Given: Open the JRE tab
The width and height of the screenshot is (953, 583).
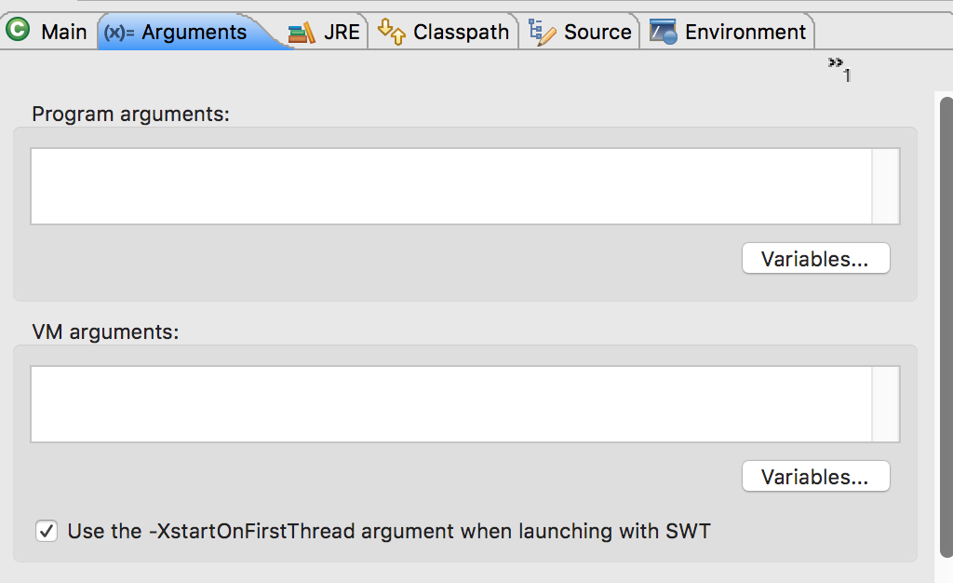Looking at the screenshot, I should click(x=342, y=33).
